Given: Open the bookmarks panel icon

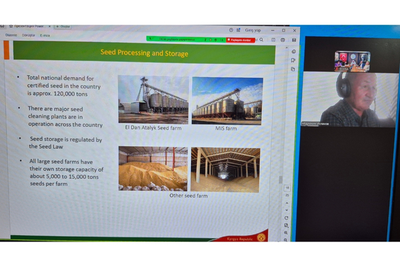Looking at the screenshot, I should tap(293, 60).
